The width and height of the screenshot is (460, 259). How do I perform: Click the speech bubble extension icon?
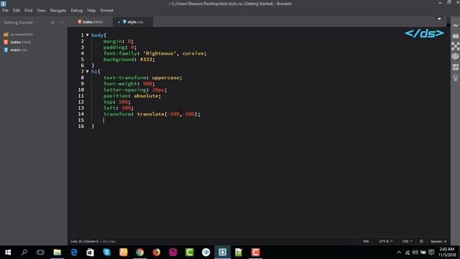pyautogui.click(x=455, y=56)
